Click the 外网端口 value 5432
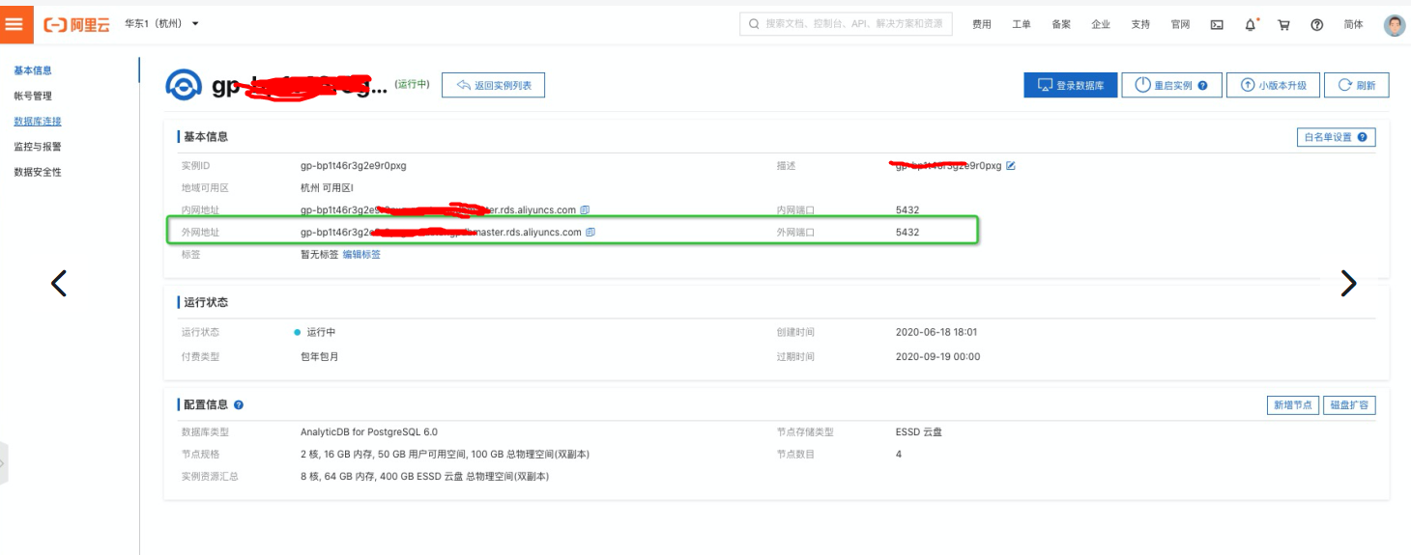Screen dimensions: 1411x555 (x=907, y=232)
